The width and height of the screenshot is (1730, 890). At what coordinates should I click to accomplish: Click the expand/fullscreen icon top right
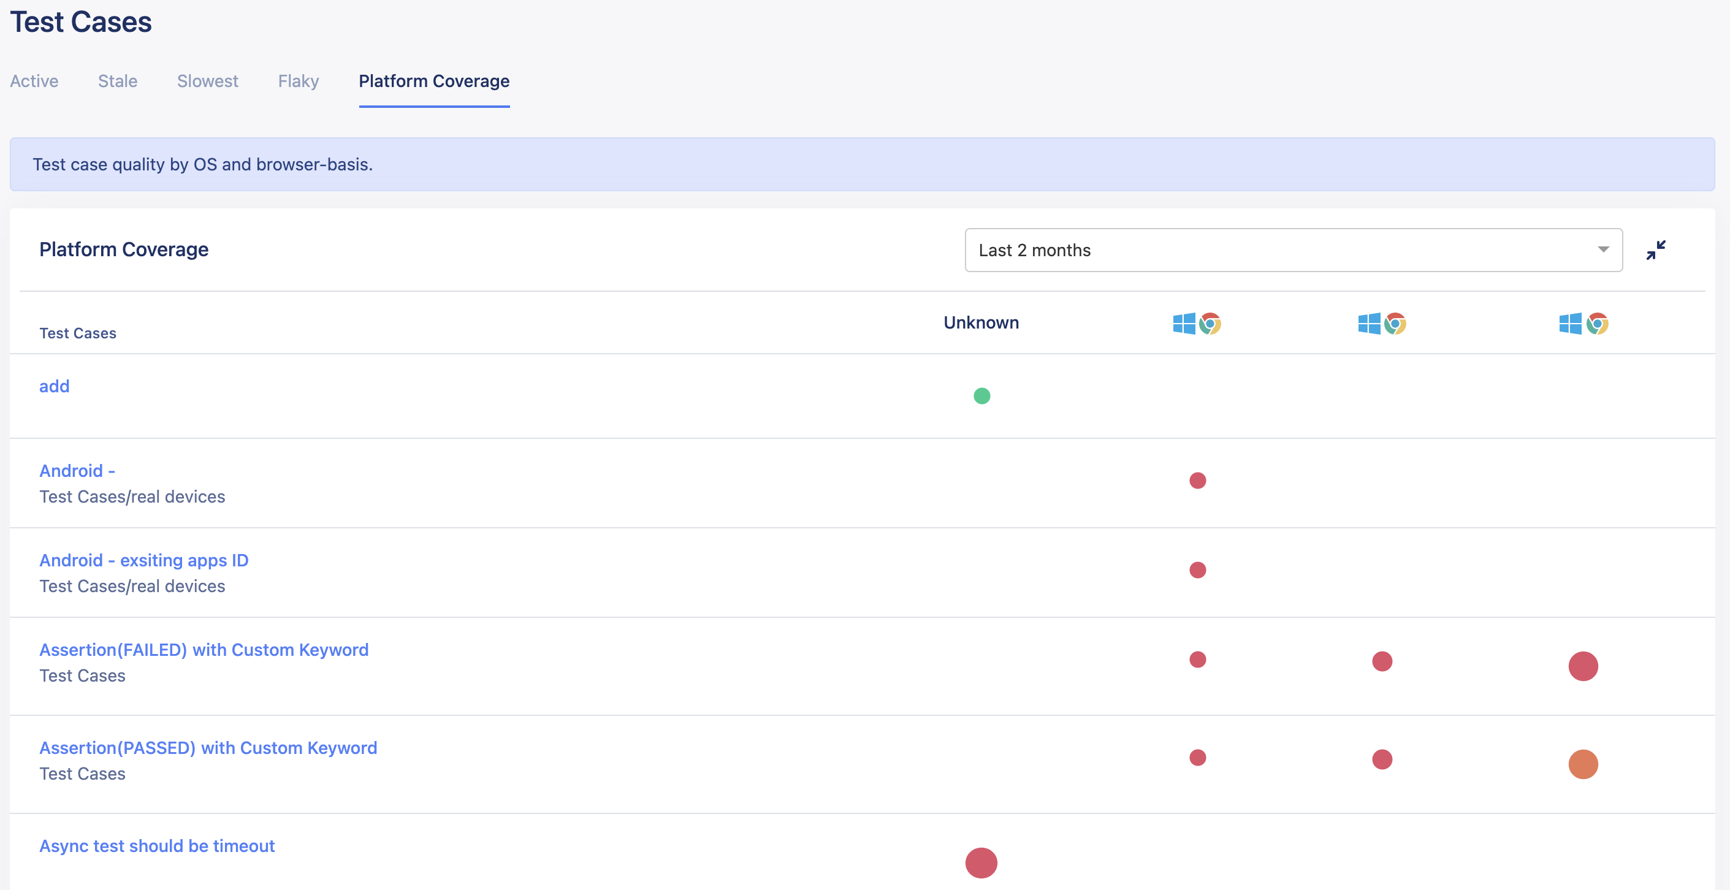(x=1660, y=249)
